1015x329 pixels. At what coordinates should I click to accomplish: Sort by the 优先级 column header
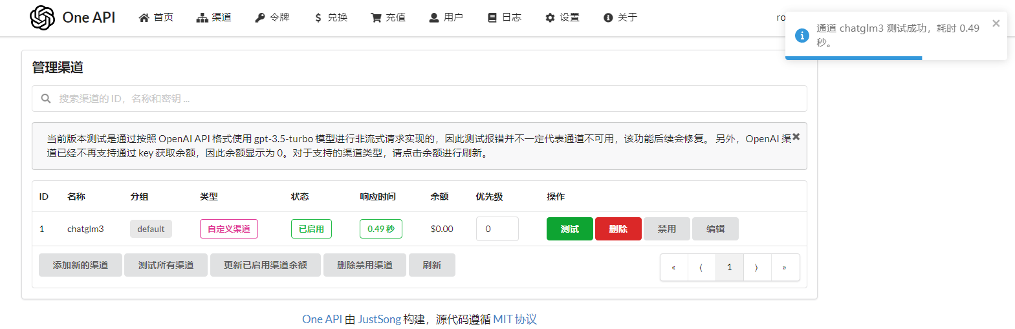coord(489,196)
